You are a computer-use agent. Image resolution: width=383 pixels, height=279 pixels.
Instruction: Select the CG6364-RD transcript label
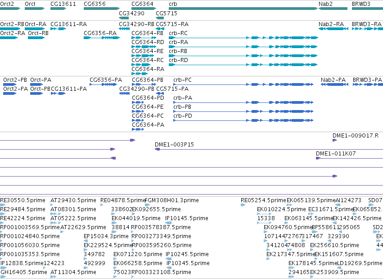pyautogui.click(x=148, y=42)
